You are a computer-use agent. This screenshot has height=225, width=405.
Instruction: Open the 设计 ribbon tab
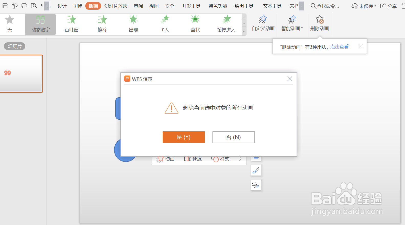62,6
